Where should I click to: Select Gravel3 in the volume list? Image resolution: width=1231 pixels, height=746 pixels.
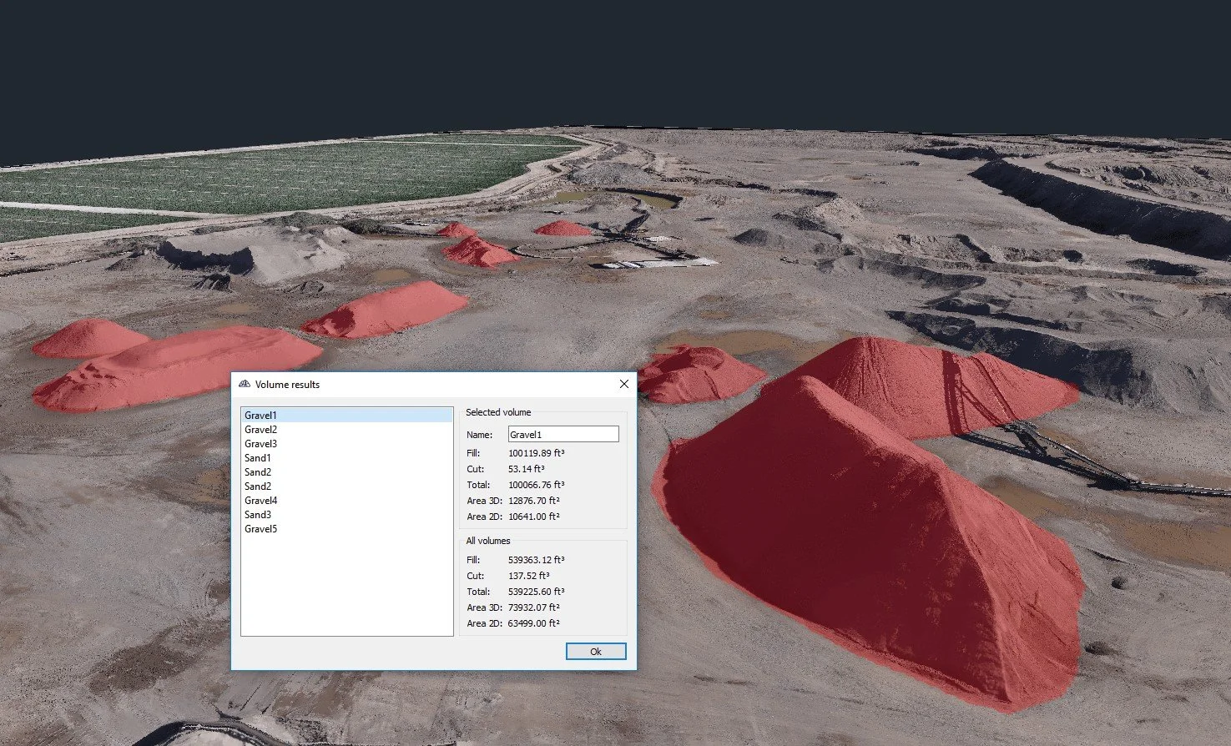coord(260,443)
